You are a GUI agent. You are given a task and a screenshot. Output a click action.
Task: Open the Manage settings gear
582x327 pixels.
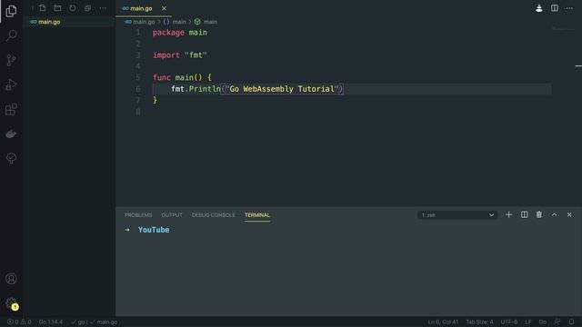(x=11, y=303)
